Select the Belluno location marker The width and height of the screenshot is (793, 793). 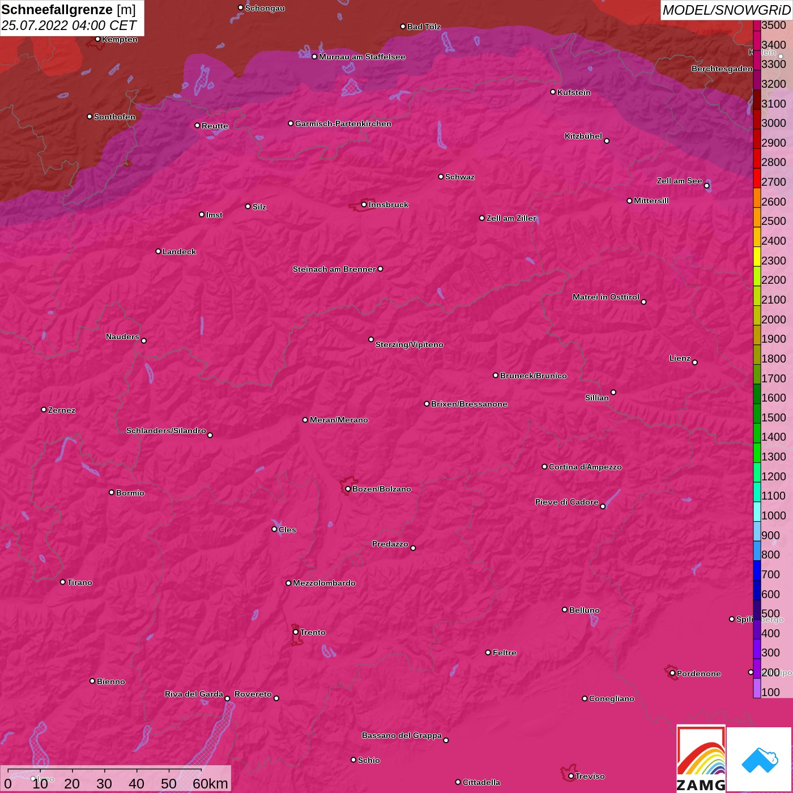click(x=565, y=609)
